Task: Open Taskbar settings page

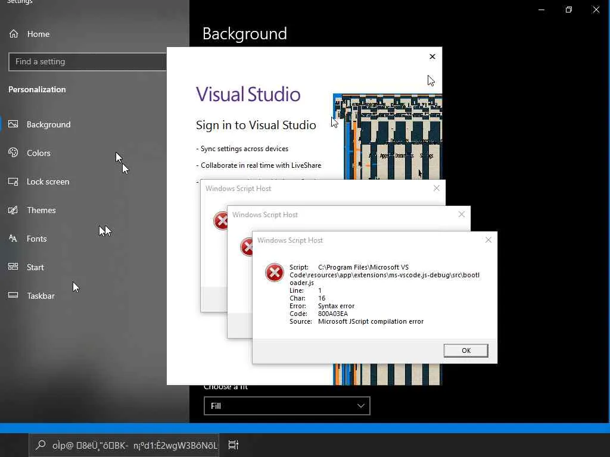Action: point(32,296)
